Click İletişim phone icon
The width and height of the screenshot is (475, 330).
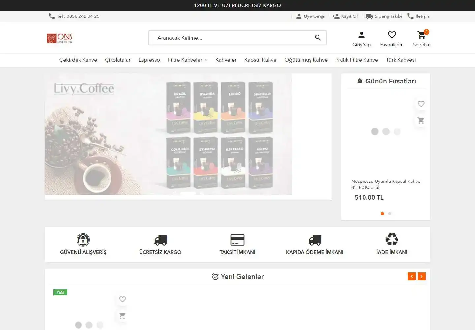[411, 16]
